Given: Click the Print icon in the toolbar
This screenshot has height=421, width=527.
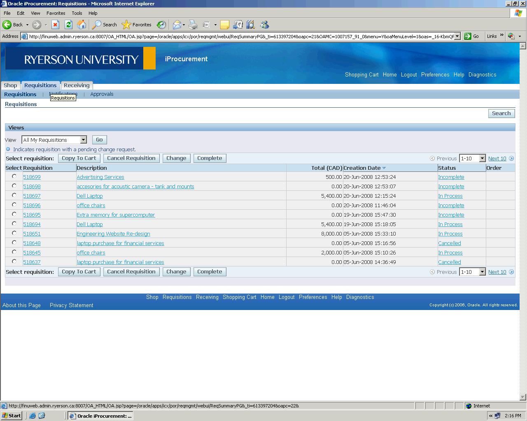Looking at the screenshot, I should tap(193, 25).
